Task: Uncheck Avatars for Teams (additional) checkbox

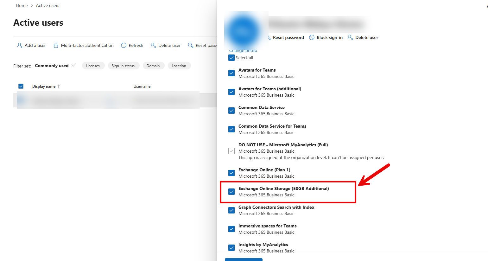Action: click(231, 92)
